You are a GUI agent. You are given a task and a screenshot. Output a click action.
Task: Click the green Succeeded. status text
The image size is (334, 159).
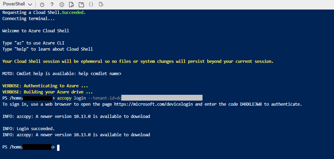74,13
